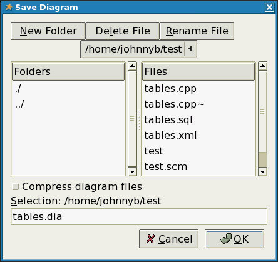Click Folders list scroll down arrow
The image size is (278, 262).
[x=132, y=171]
